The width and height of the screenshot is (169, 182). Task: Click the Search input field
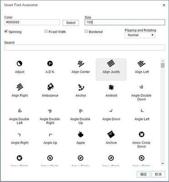tap(84, 47)
